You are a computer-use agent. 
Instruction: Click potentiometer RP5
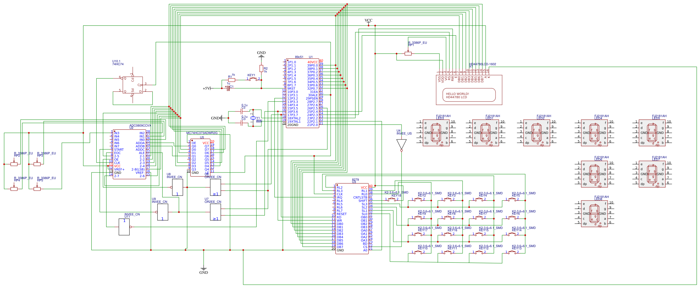[37, 189]
